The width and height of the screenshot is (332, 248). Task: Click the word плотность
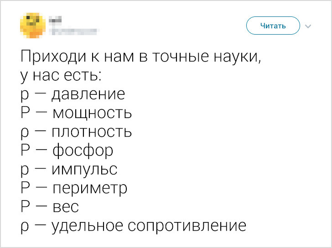pyautogui.click(x=92, y=132)
